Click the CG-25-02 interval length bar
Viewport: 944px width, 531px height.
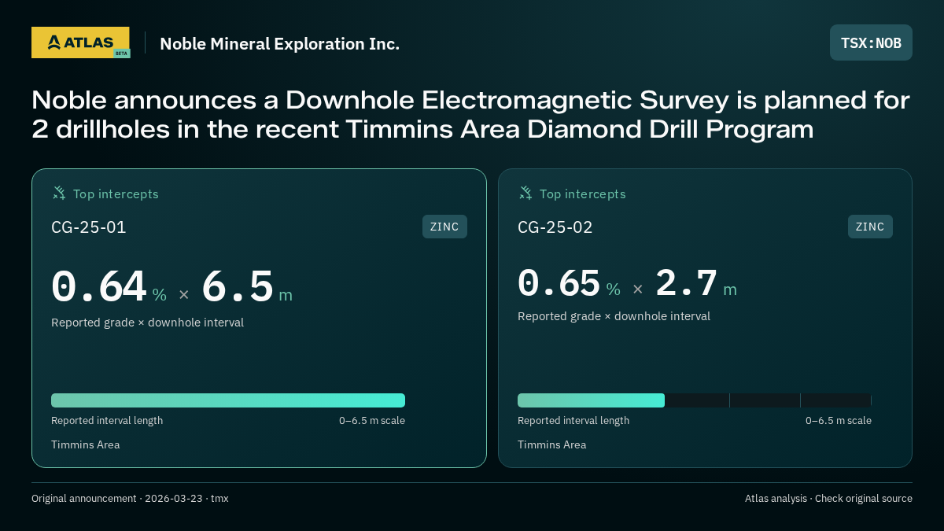tap(695, 400)
